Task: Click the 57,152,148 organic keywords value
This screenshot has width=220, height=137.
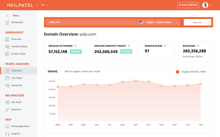Action: click(x=58, y=52)
